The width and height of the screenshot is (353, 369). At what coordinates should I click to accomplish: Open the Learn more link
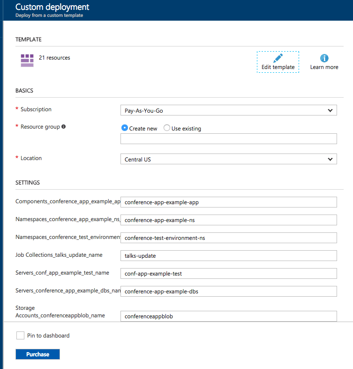click(x=324, y=67)
